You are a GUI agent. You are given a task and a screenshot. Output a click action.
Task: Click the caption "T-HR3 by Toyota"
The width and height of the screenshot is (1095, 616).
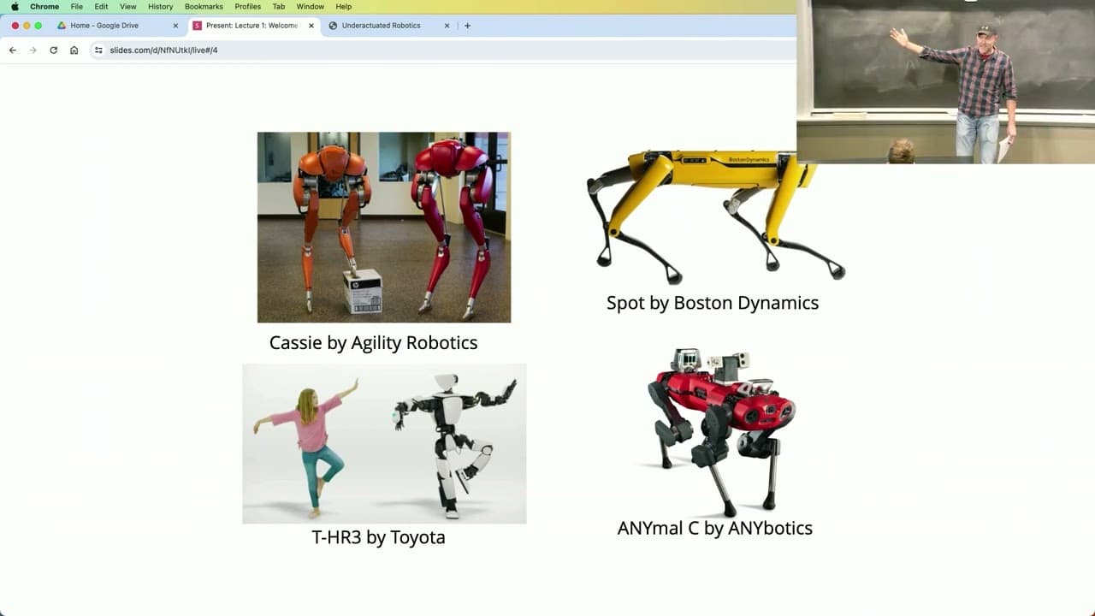[378, 537]
